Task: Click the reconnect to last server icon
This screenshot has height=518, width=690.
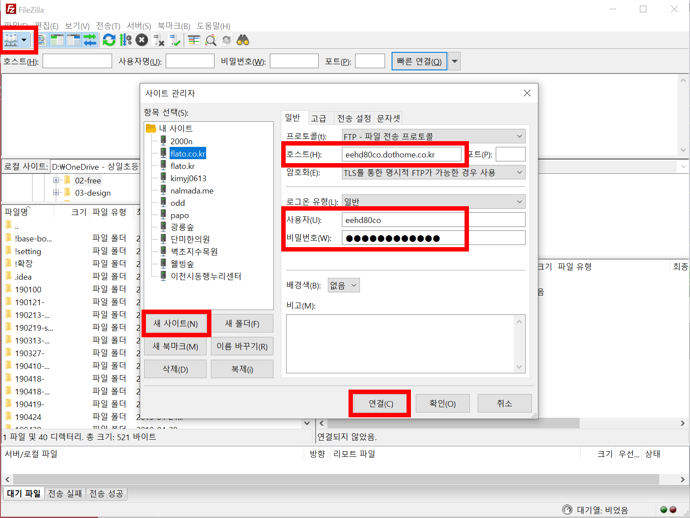Action: pyautogui.click(x=174, y=40)
